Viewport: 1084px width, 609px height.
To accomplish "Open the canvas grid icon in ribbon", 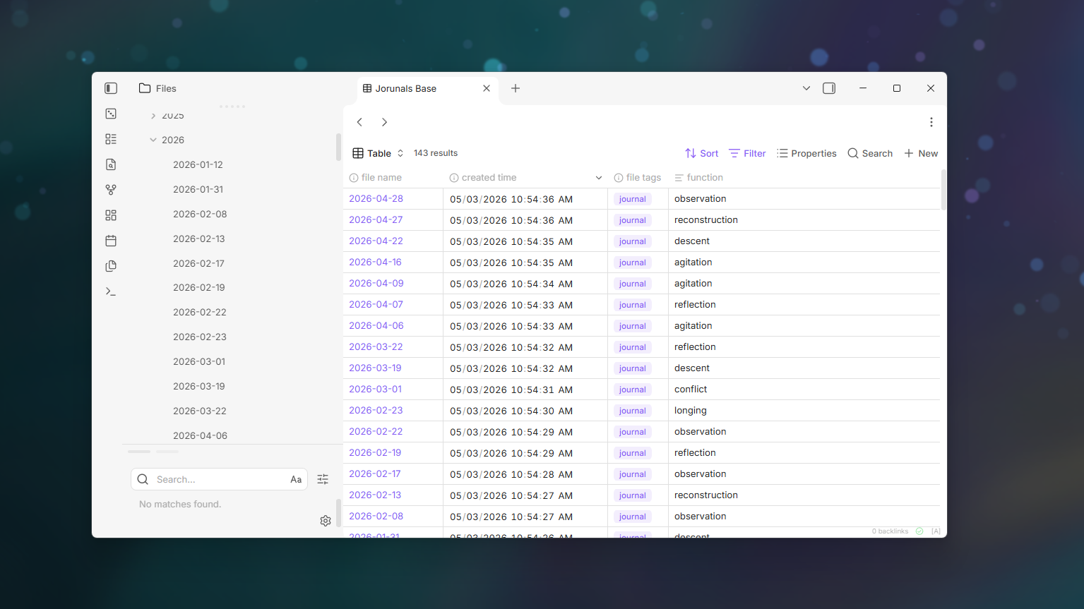I will coord(111,215).
